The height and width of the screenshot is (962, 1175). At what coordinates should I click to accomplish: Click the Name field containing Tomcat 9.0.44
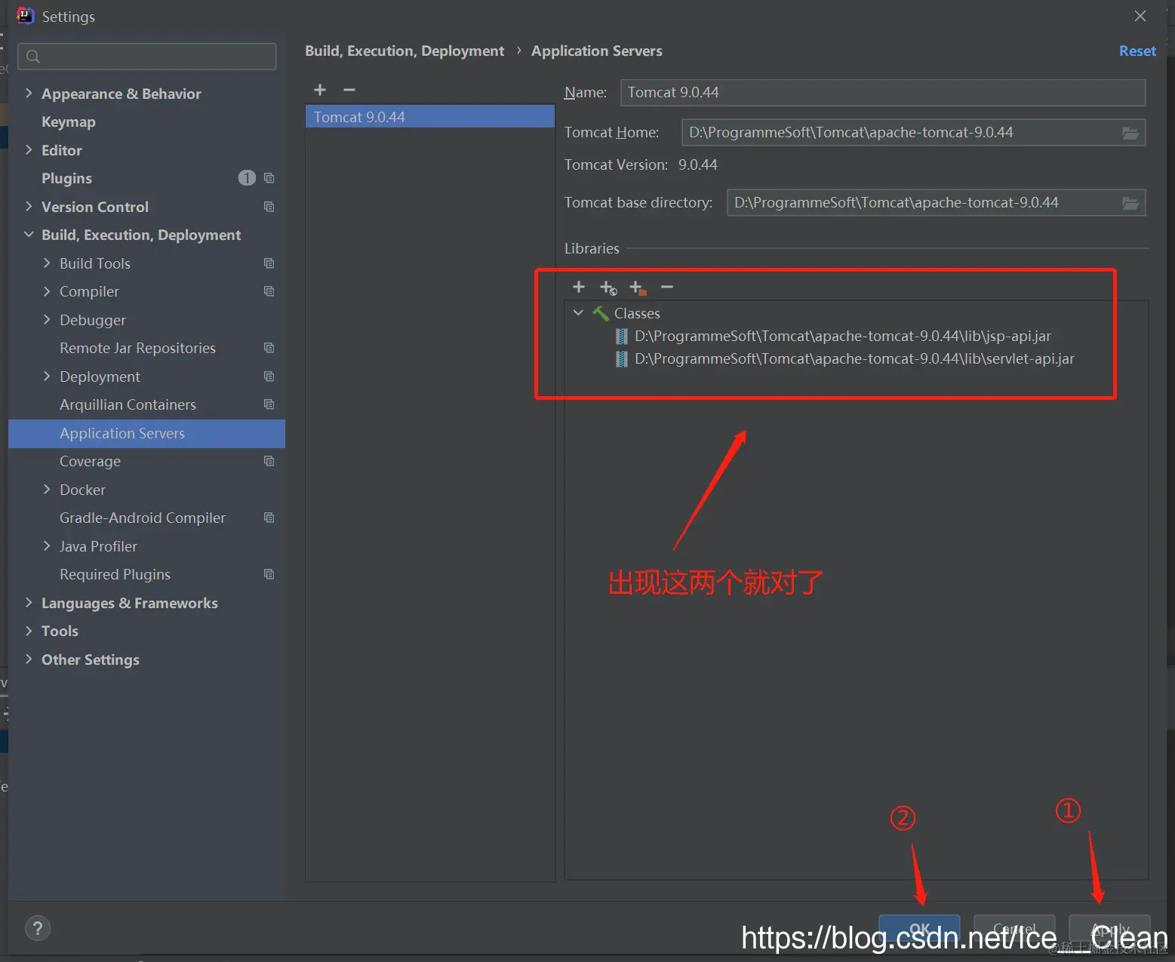[882, 92]
